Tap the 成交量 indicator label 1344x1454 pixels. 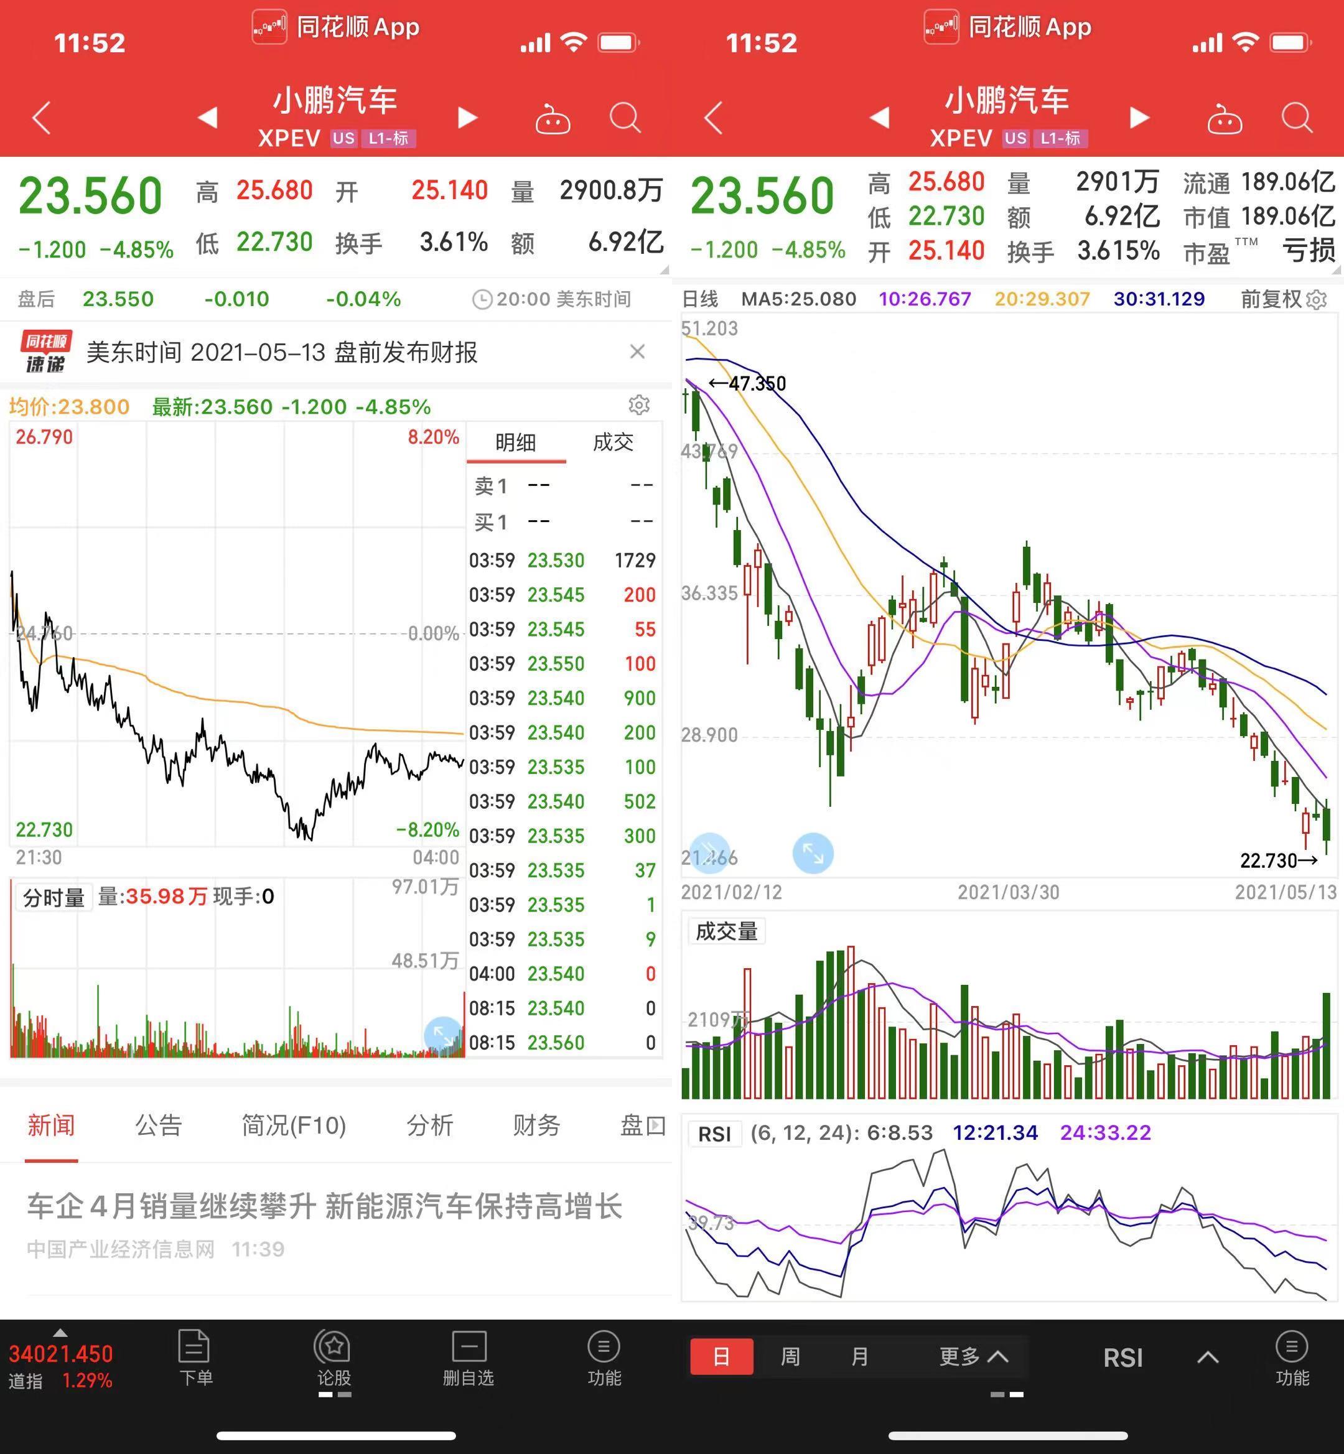(x=726, y=931)
